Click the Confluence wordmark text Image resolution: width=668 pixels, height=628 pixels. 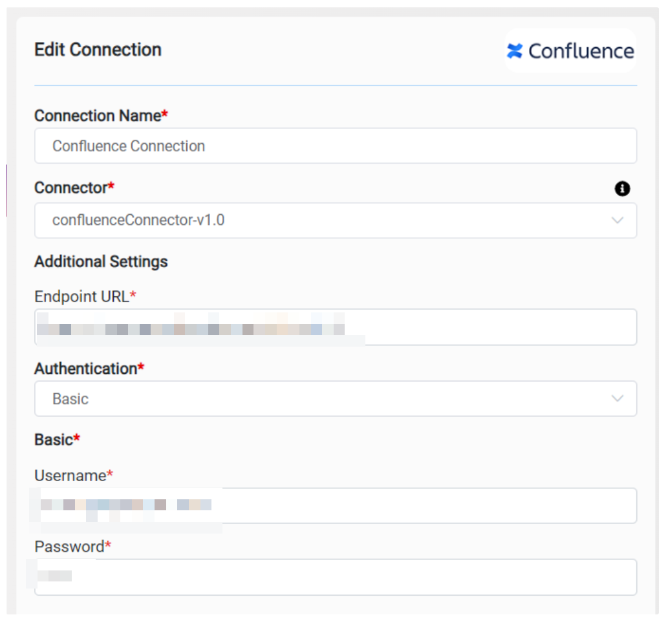coord(581,51)
